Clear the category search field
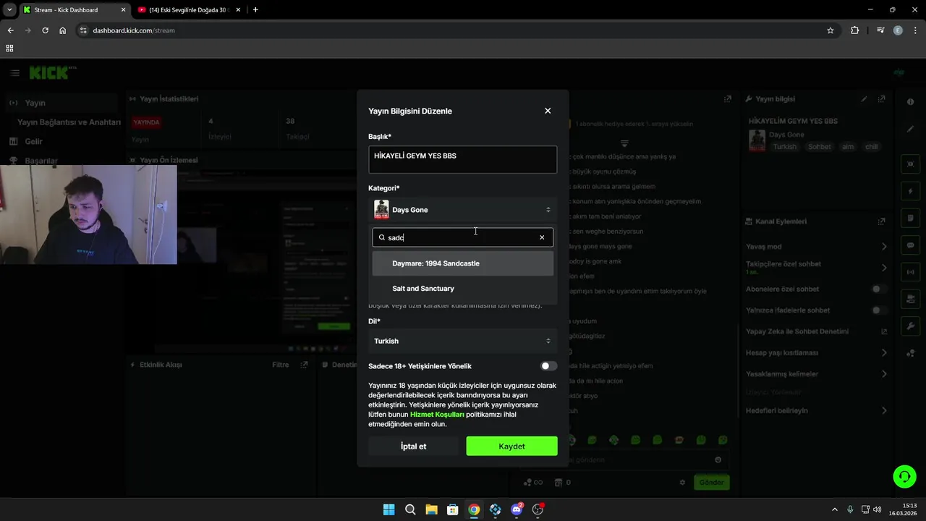926x521 pixels. [542, 237]
